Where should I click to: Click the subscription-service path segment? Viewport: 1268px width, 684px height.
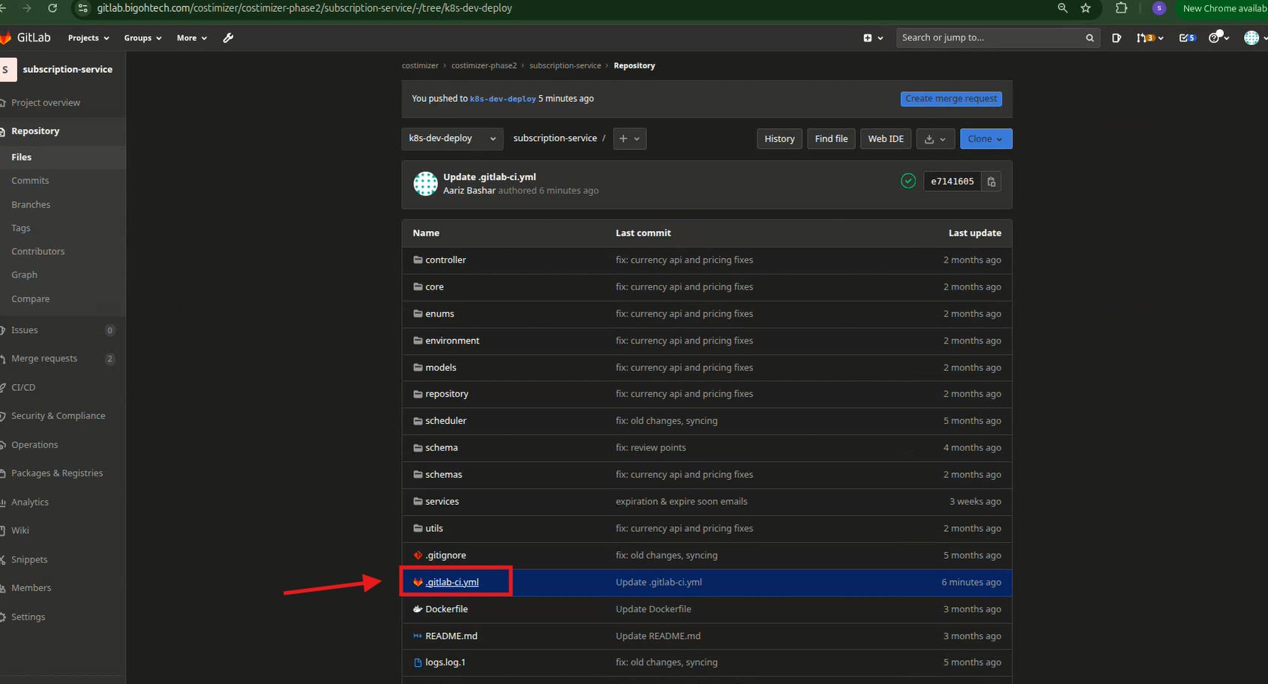pos(555,138)
